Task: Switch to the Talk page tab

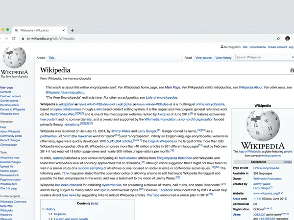Action: pyautogui.click(x=51, y=58)
